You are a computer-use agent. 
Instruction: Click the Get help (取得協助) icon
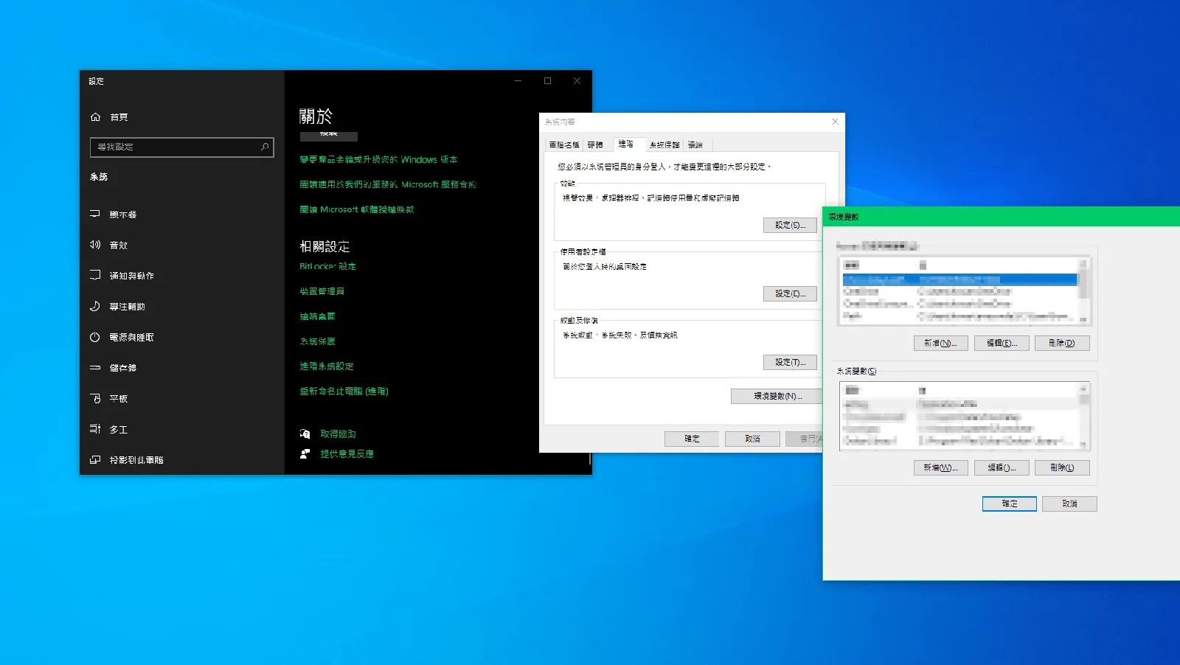click(305, 434)
